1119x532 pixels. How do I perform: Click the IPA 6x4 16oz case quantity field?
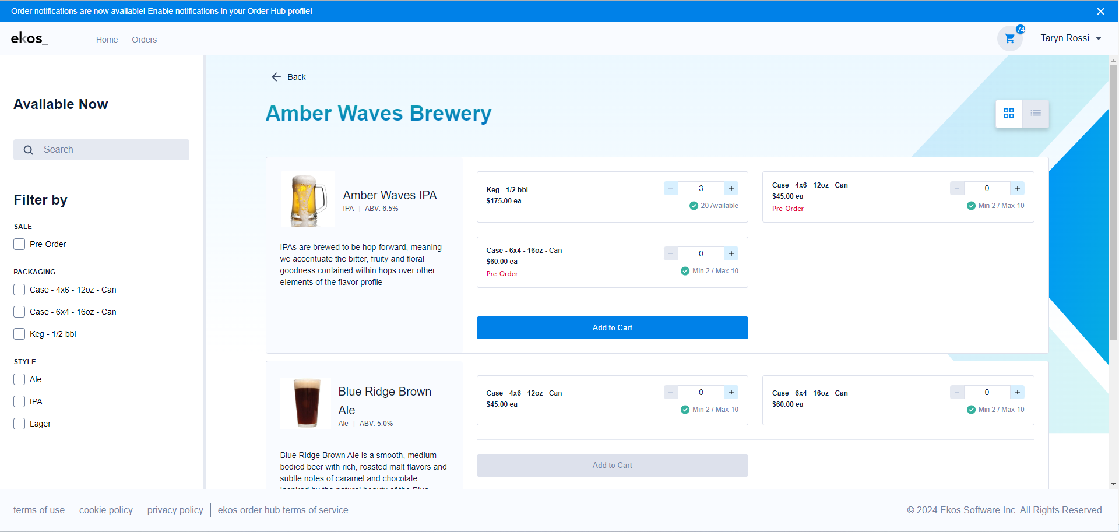701,253
